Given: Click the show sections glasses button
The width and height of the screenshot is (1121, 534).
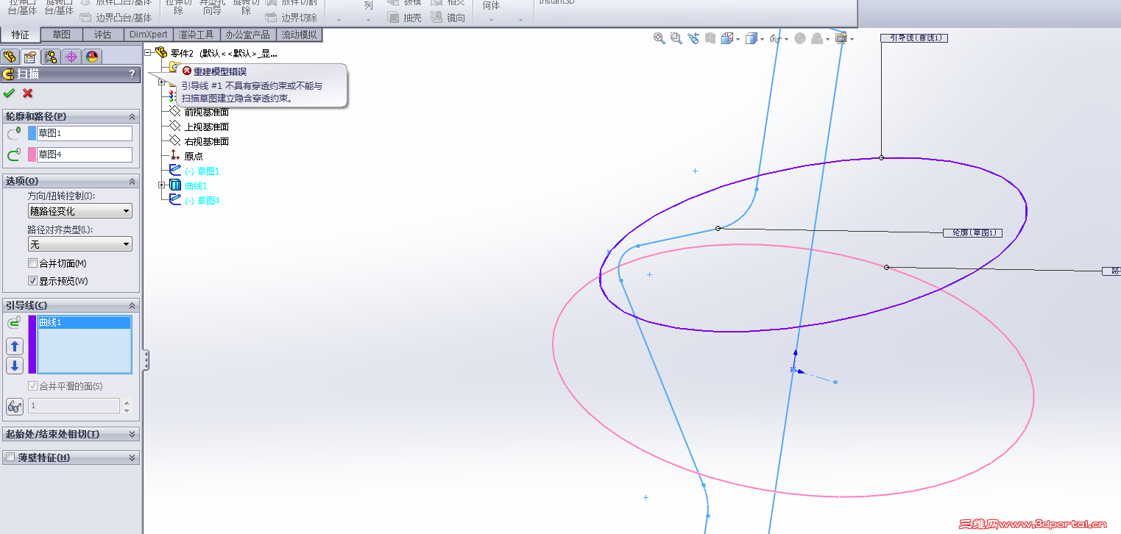Looking at the screenshot, I should [x=15, y=406].
